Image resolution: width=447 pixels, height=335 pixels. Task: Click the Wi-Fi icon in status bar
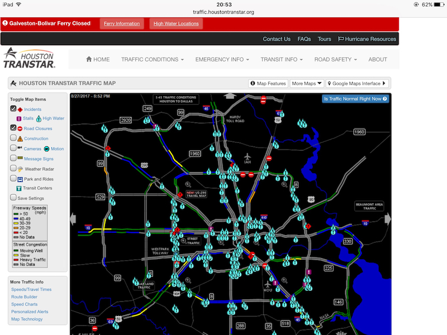(x=19, y=4)
